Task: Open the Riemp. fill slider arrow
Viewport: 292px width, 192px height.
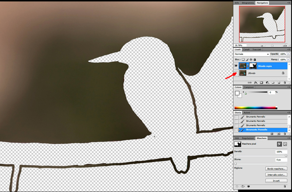Action: click(288, 59)
